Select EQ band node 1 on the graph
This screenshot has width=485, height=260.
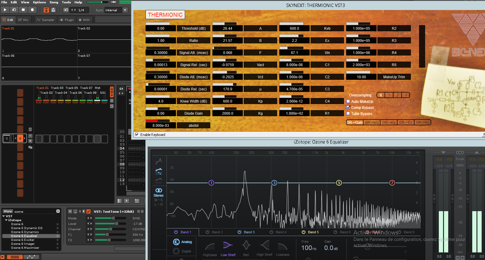coord(211,183)
